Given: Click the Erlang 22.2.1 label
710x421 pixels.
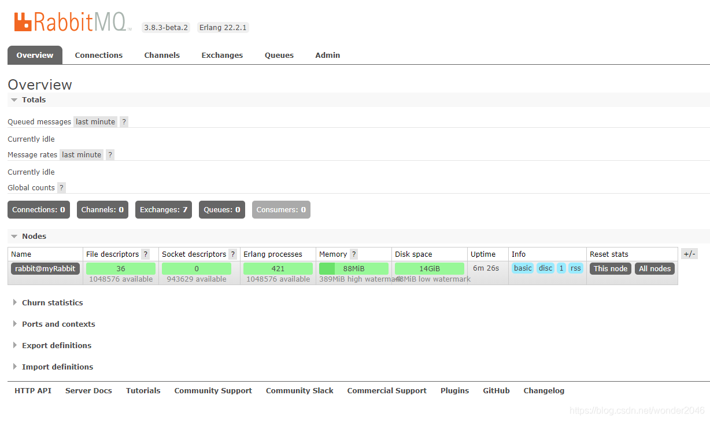Looking at the screenshot, I should 223,28.
